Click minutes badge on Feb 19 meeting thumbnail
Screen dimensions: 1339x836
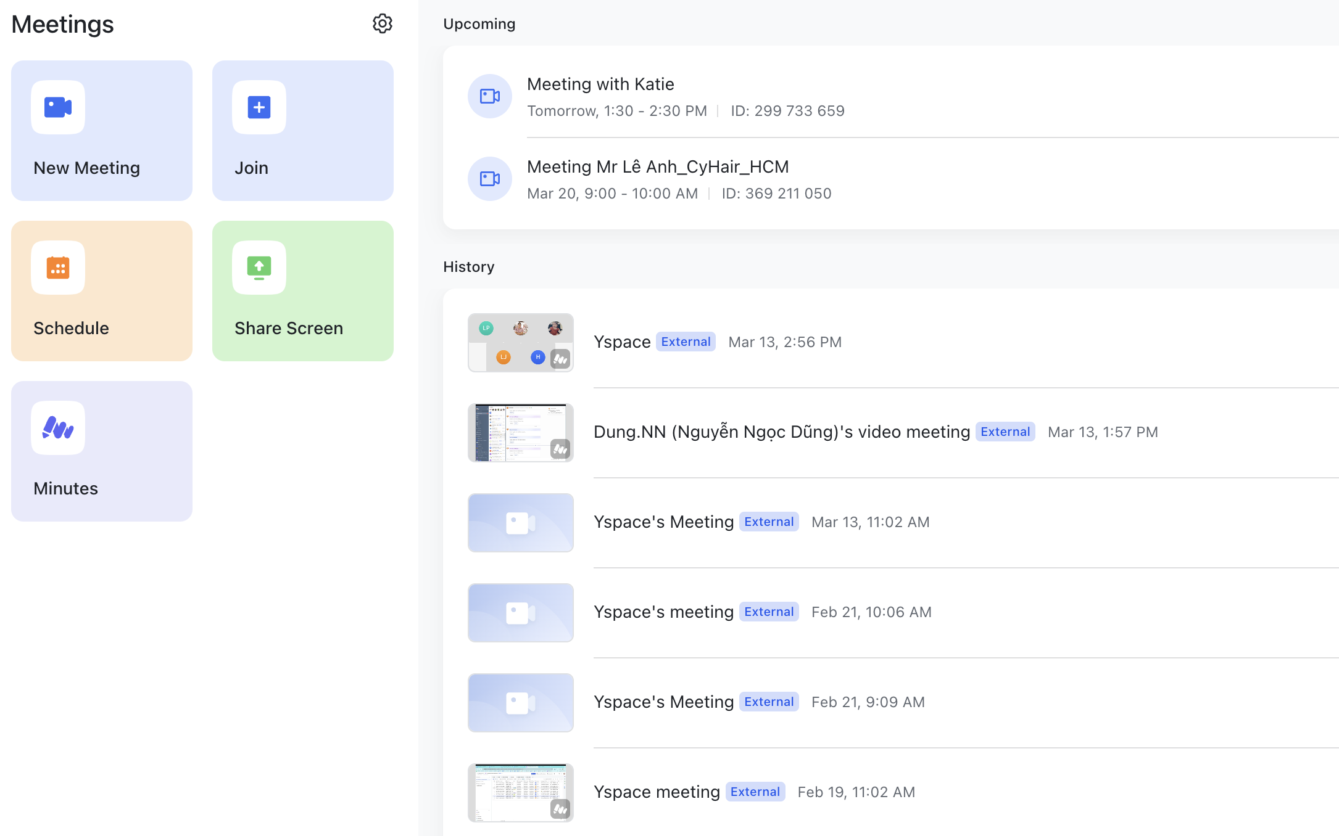pyautogui.click(x=560, y=809)
